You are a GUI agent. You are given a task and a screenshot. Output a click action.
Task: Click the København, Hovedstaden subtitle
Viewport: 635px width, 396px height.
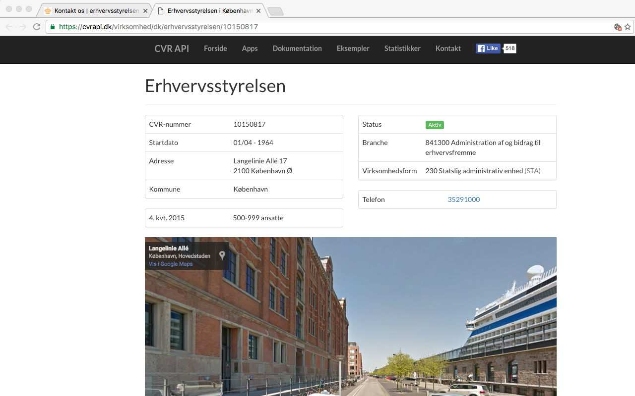(x=180, y=256)
